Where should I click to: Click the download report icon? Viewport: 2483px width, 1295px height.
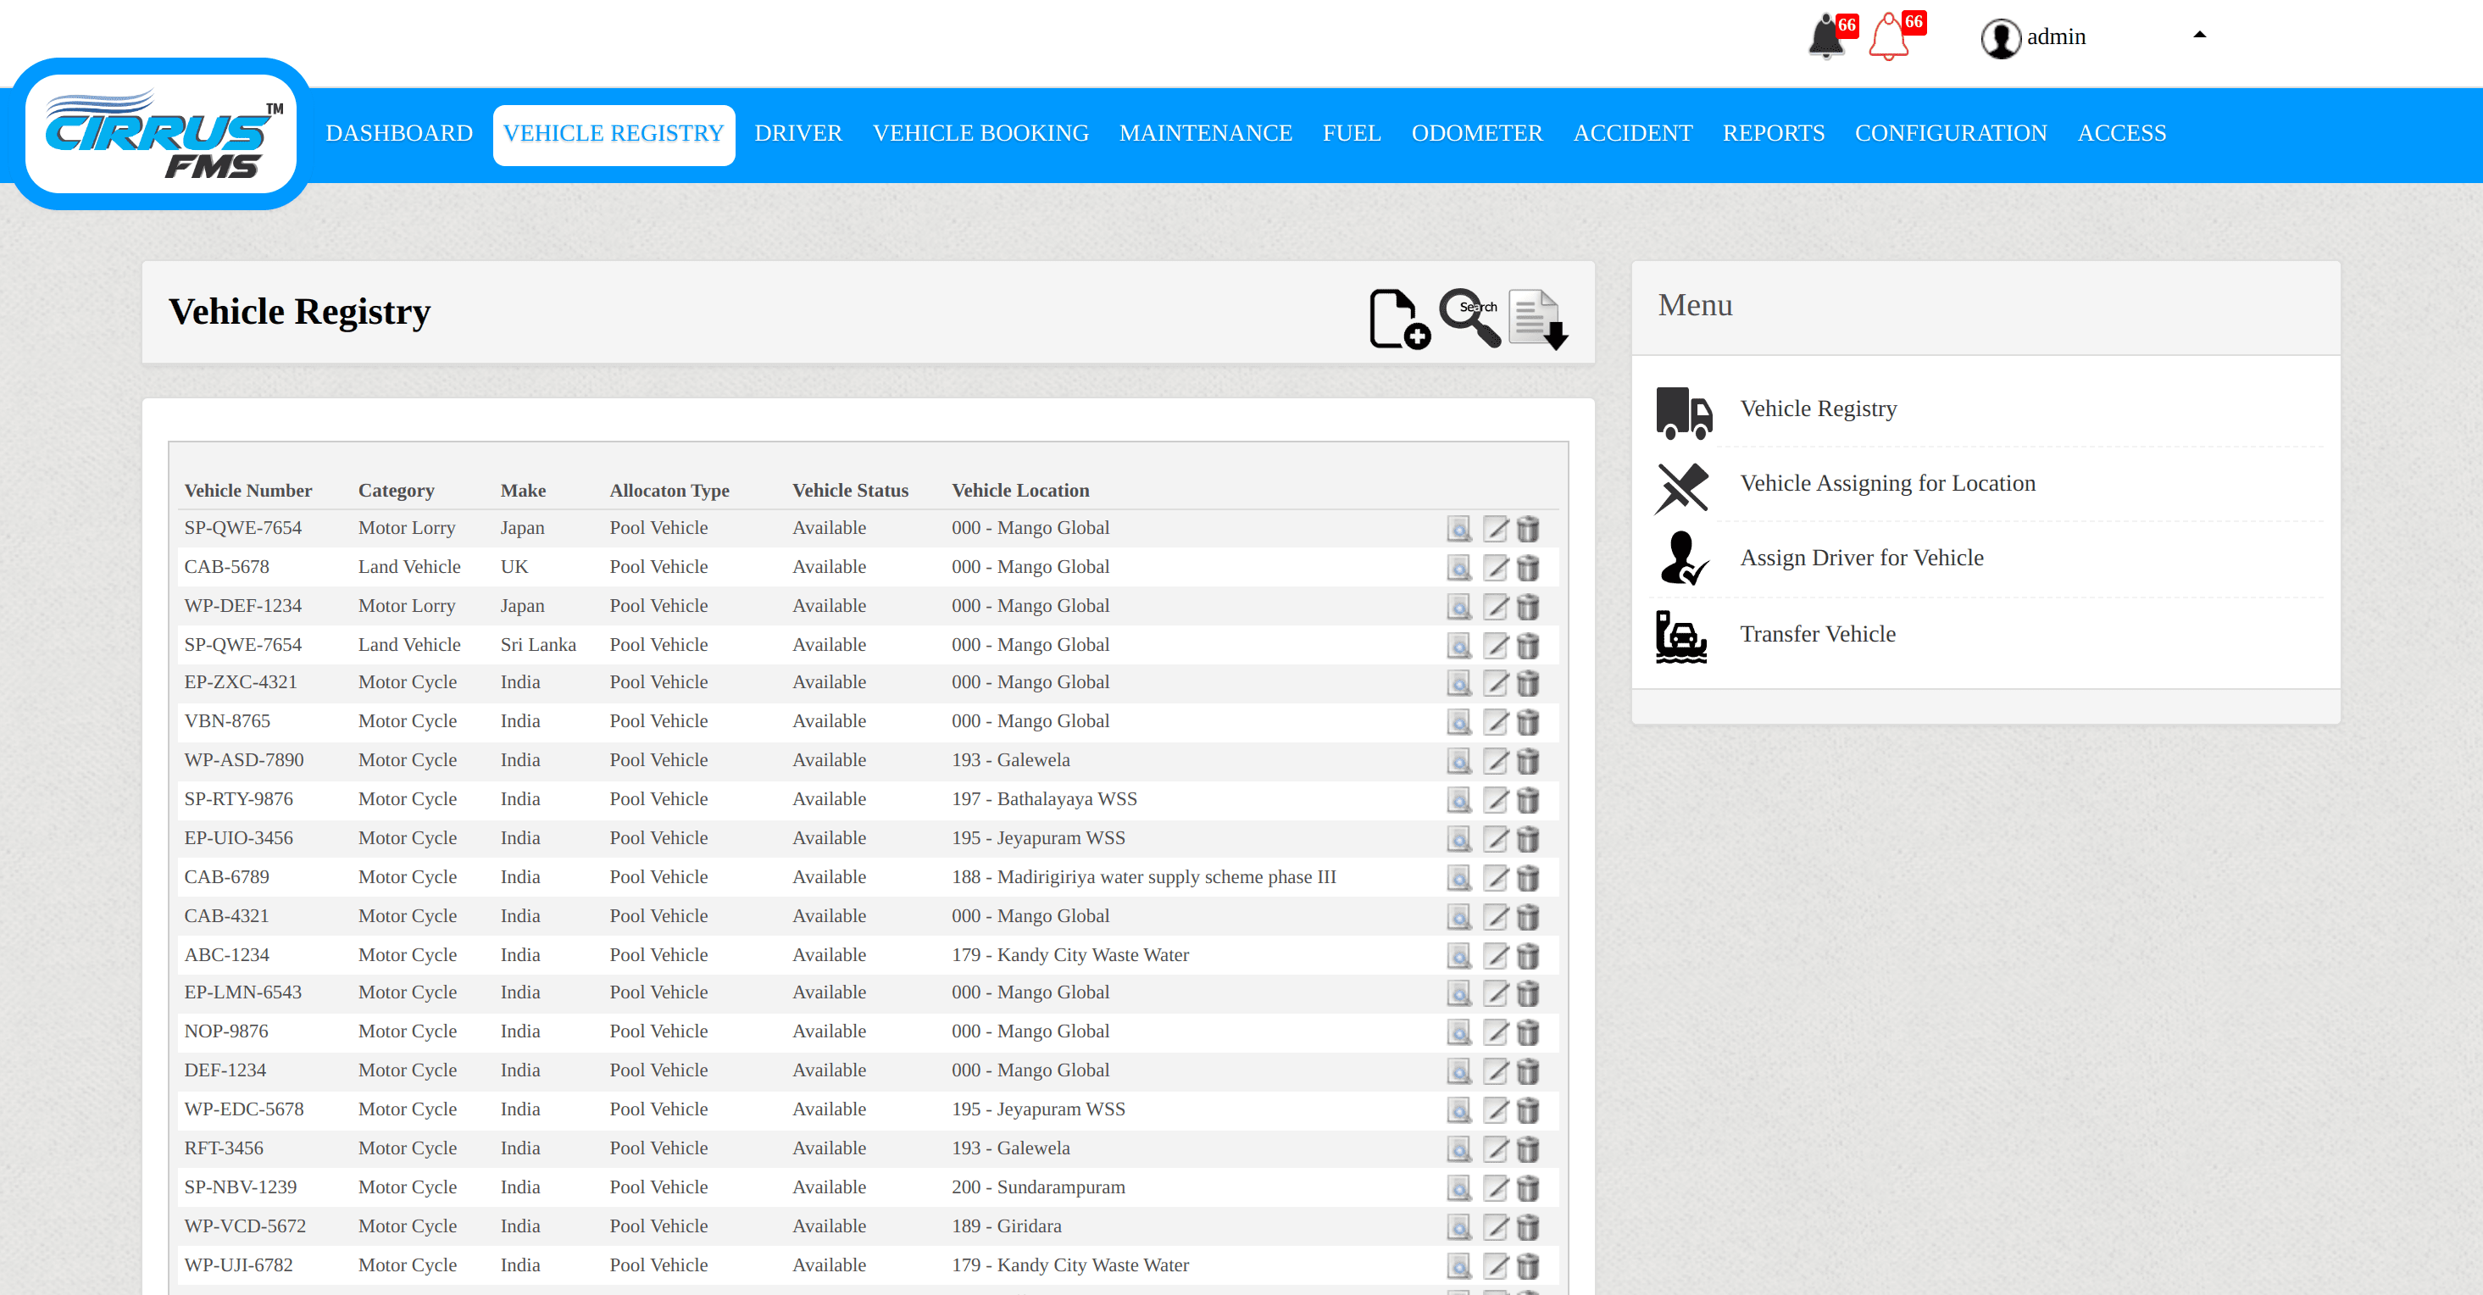coord(1538,320)
